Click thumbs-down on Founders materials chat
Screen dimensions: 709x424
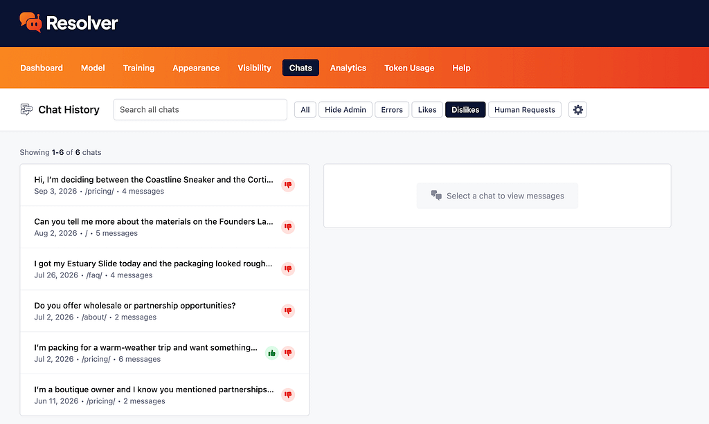pyautogui.click(x=288, y=227)
